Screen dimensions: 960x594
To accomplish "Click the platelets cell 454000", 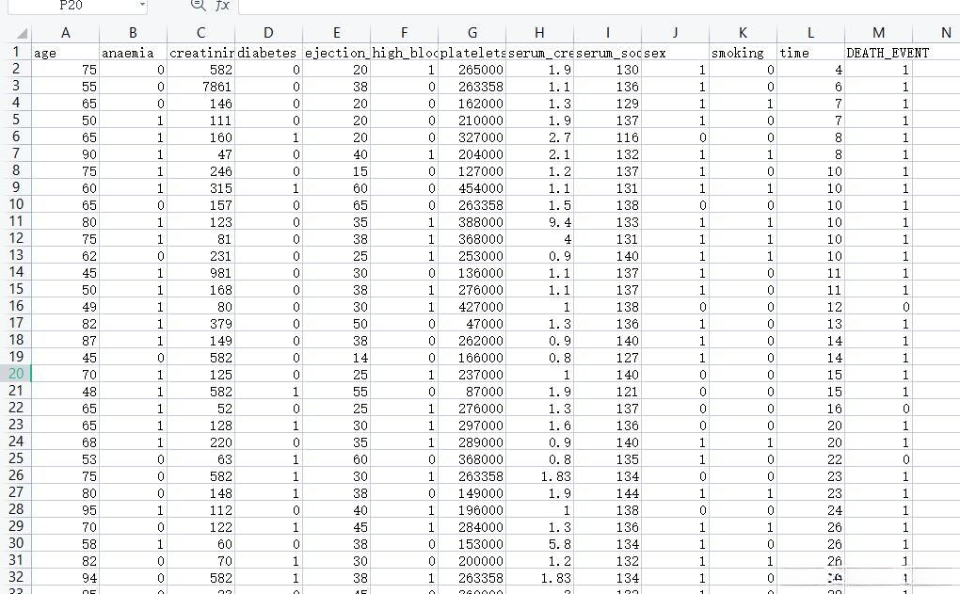I will point(472,188).
